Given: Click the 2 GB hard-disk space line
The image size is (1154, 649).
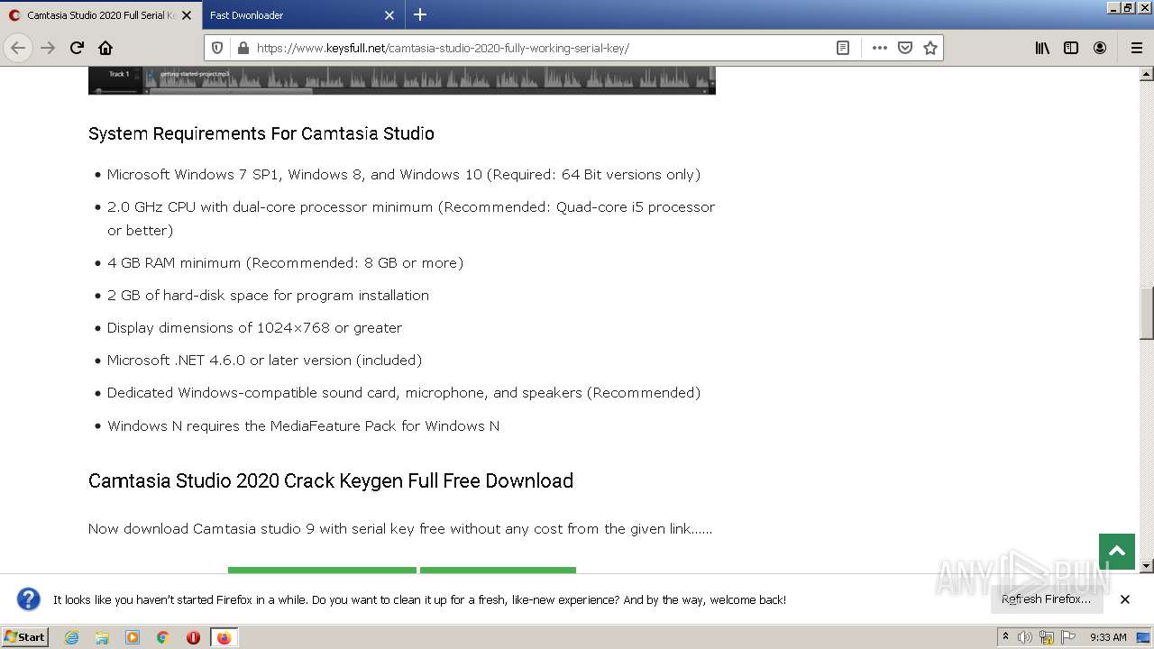Looking at the screenshot, I should click(x=268, y=295).
